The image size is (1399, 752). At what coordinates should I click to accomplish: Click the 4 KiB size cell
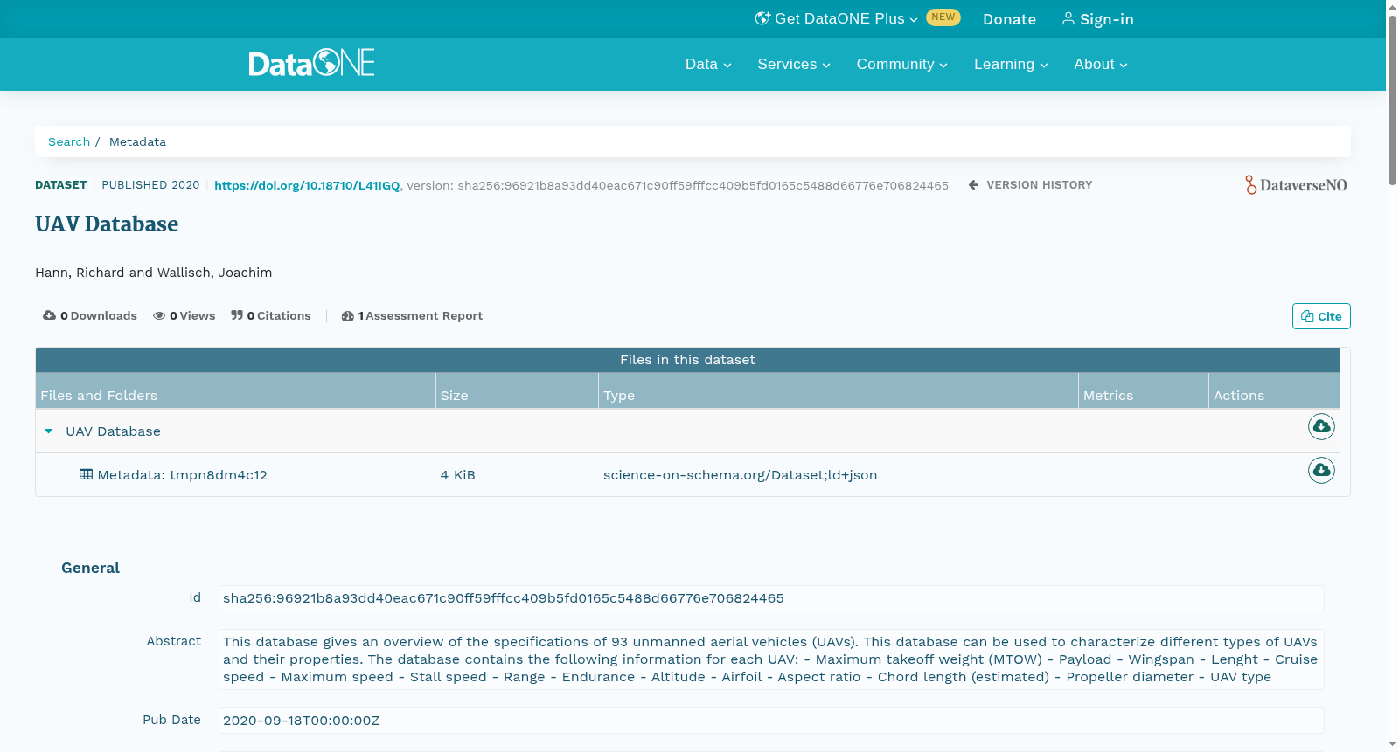click(457, 475)
